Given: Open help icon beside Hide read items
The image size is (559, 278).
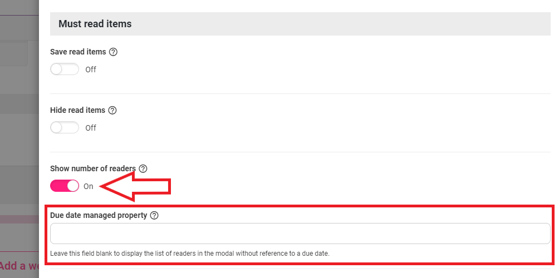Looking at the screenshot, I should point(112,110).
